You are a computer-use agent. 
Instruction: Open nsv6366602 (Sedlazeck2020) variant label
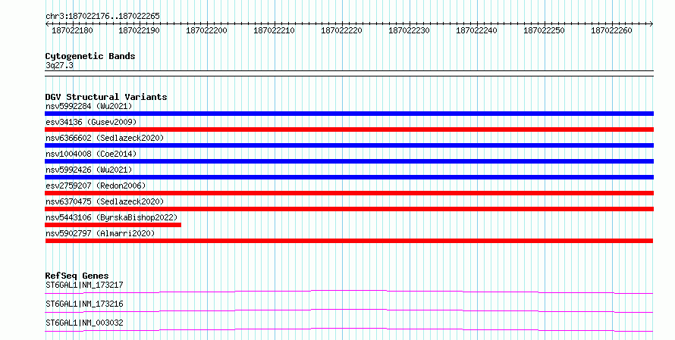point(105,138)
